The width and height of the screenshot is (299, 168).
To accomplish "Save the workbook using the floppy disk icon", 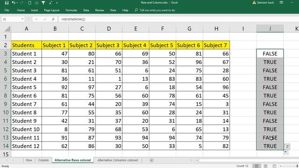I will pyautogui.click(x=7, y=3).
